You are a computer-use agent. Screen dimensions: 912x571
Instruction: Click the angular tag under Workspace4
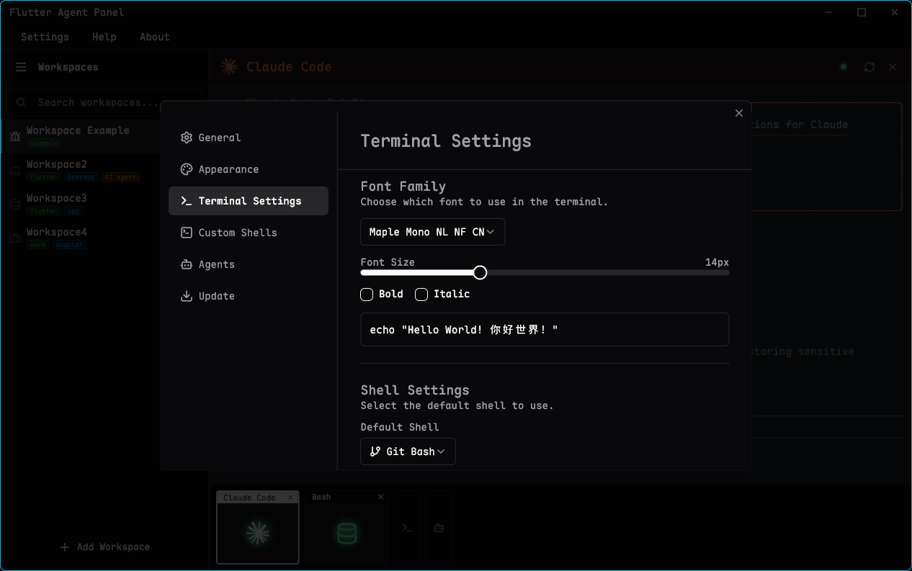pyautogui.click(x=69, y=245)
